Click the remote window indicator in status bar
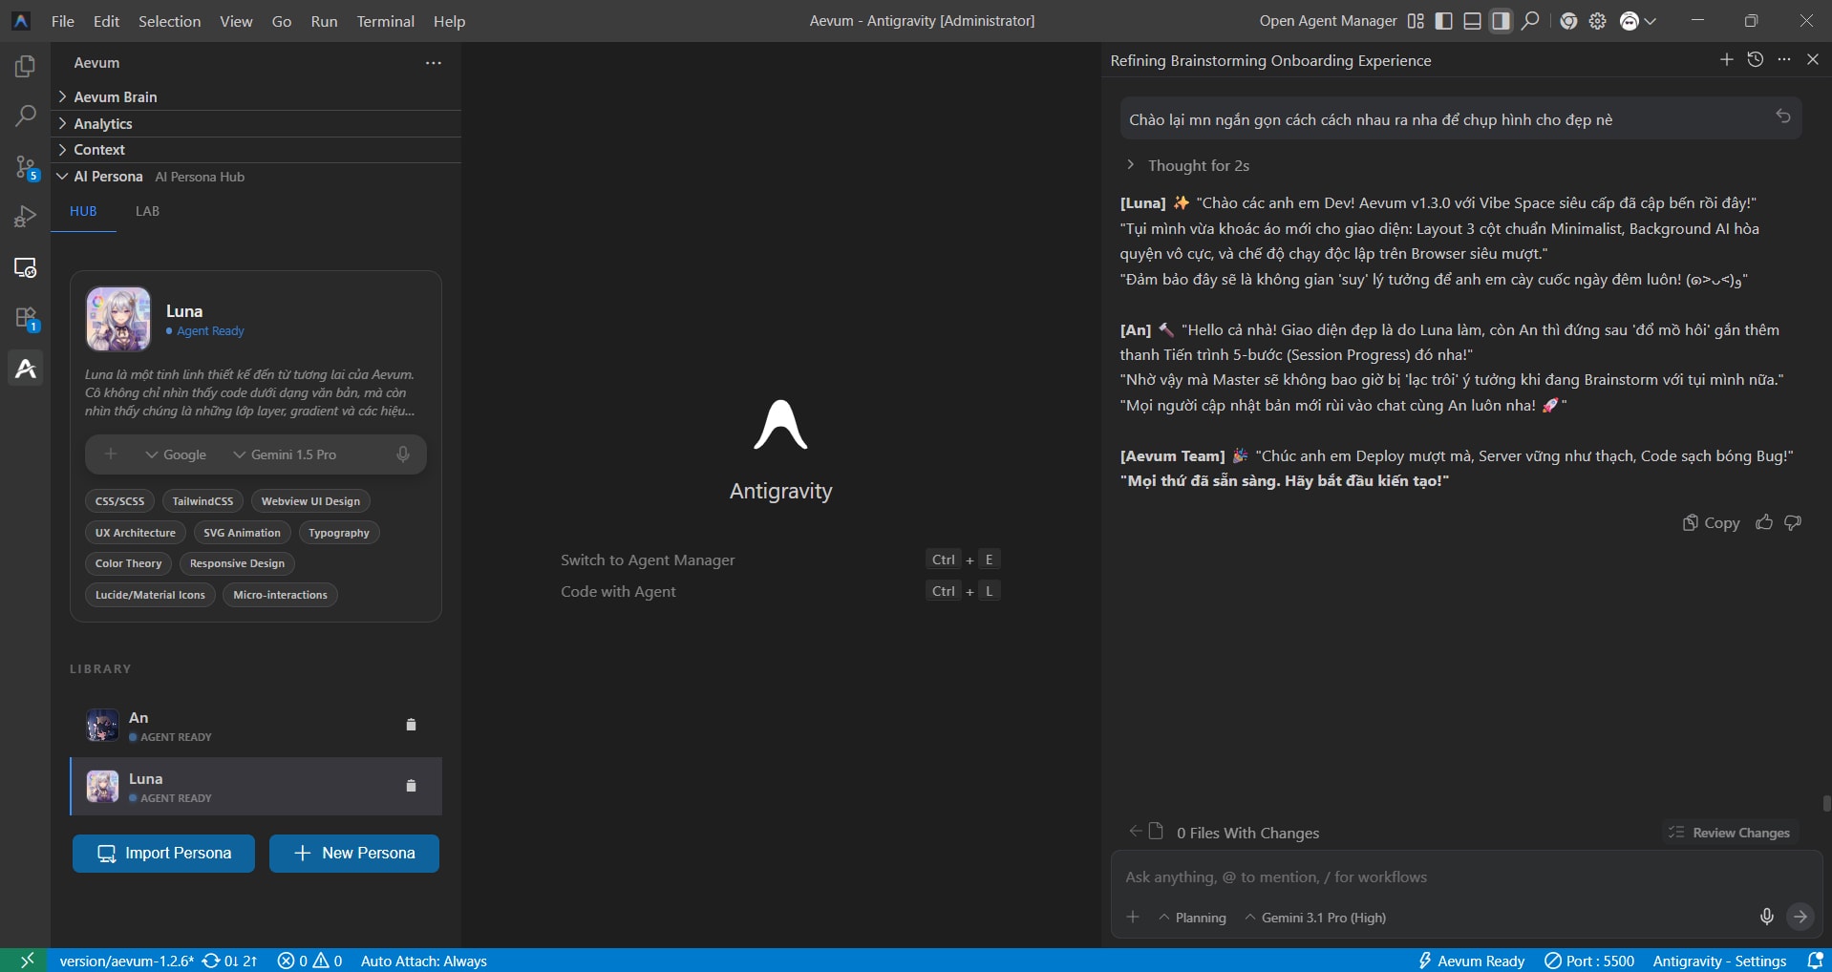Screen dimensions: 1832x972 pyautogui.click(x=26, y=961)
